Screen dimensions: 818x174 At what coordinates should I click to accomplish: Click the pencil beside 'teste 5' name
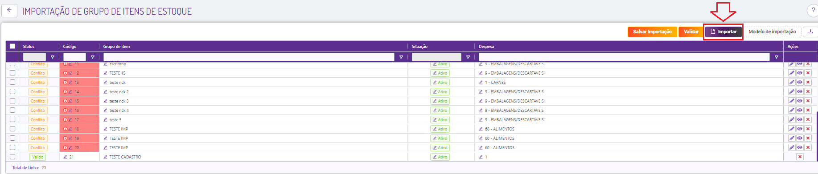[x=106, y=120]
